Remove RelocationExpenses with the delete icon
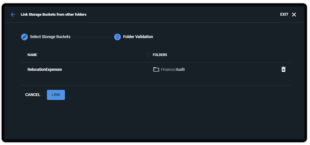This screenshot has width=310, height=145. (284, 69)
